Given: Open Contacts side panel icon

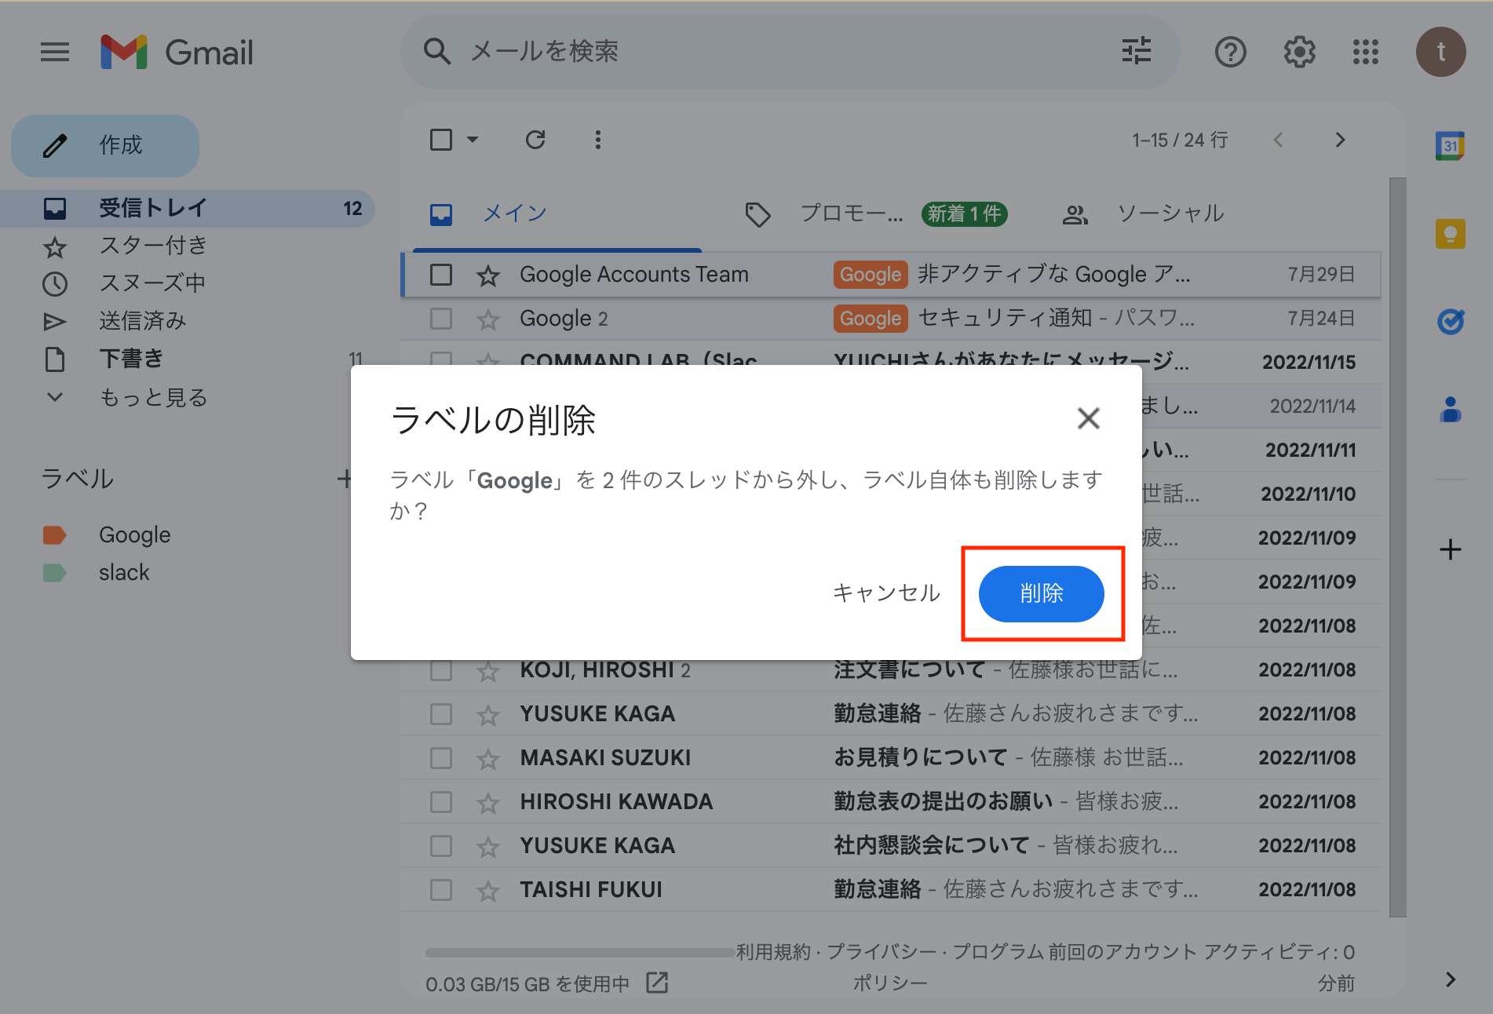Looking at the screenshot, I should click(1450, 410).
